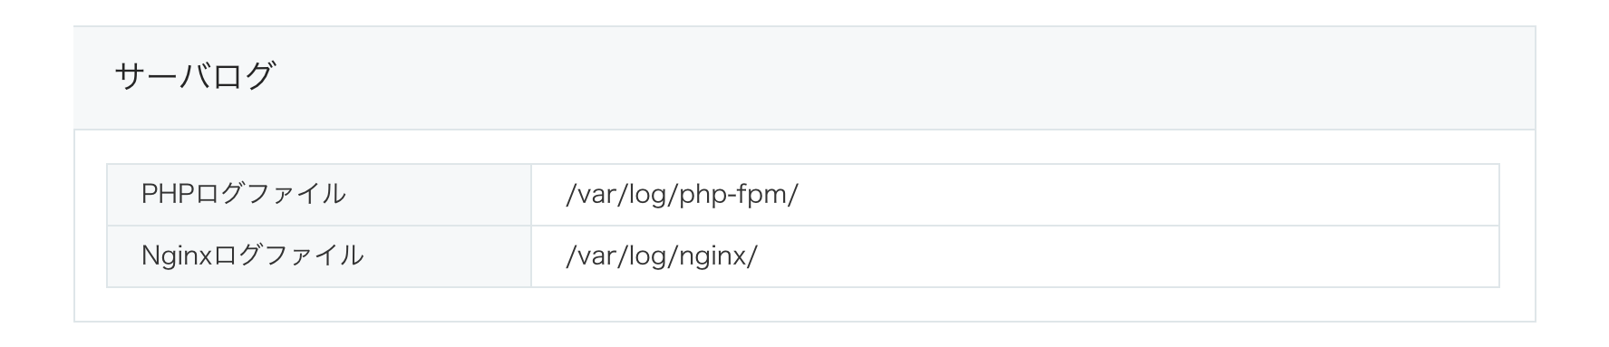Click the /var/log/nginx/ path value

coord(661,256)
